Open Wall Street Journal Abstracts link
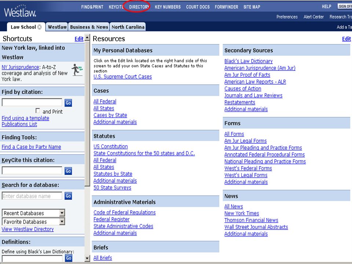Viewport: 352px width, 264px height. click(256, 227)
